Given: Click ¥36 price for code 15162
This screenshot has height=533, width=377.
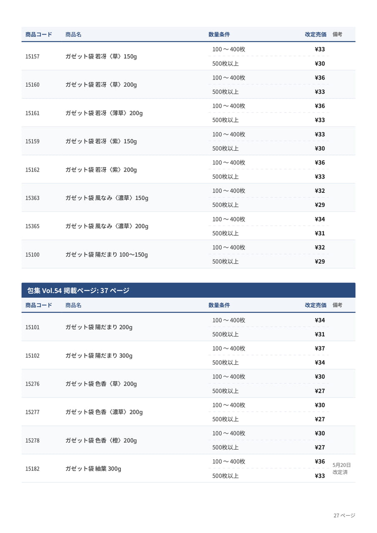Looking at the screenshot, I should (x=320, y=162).
